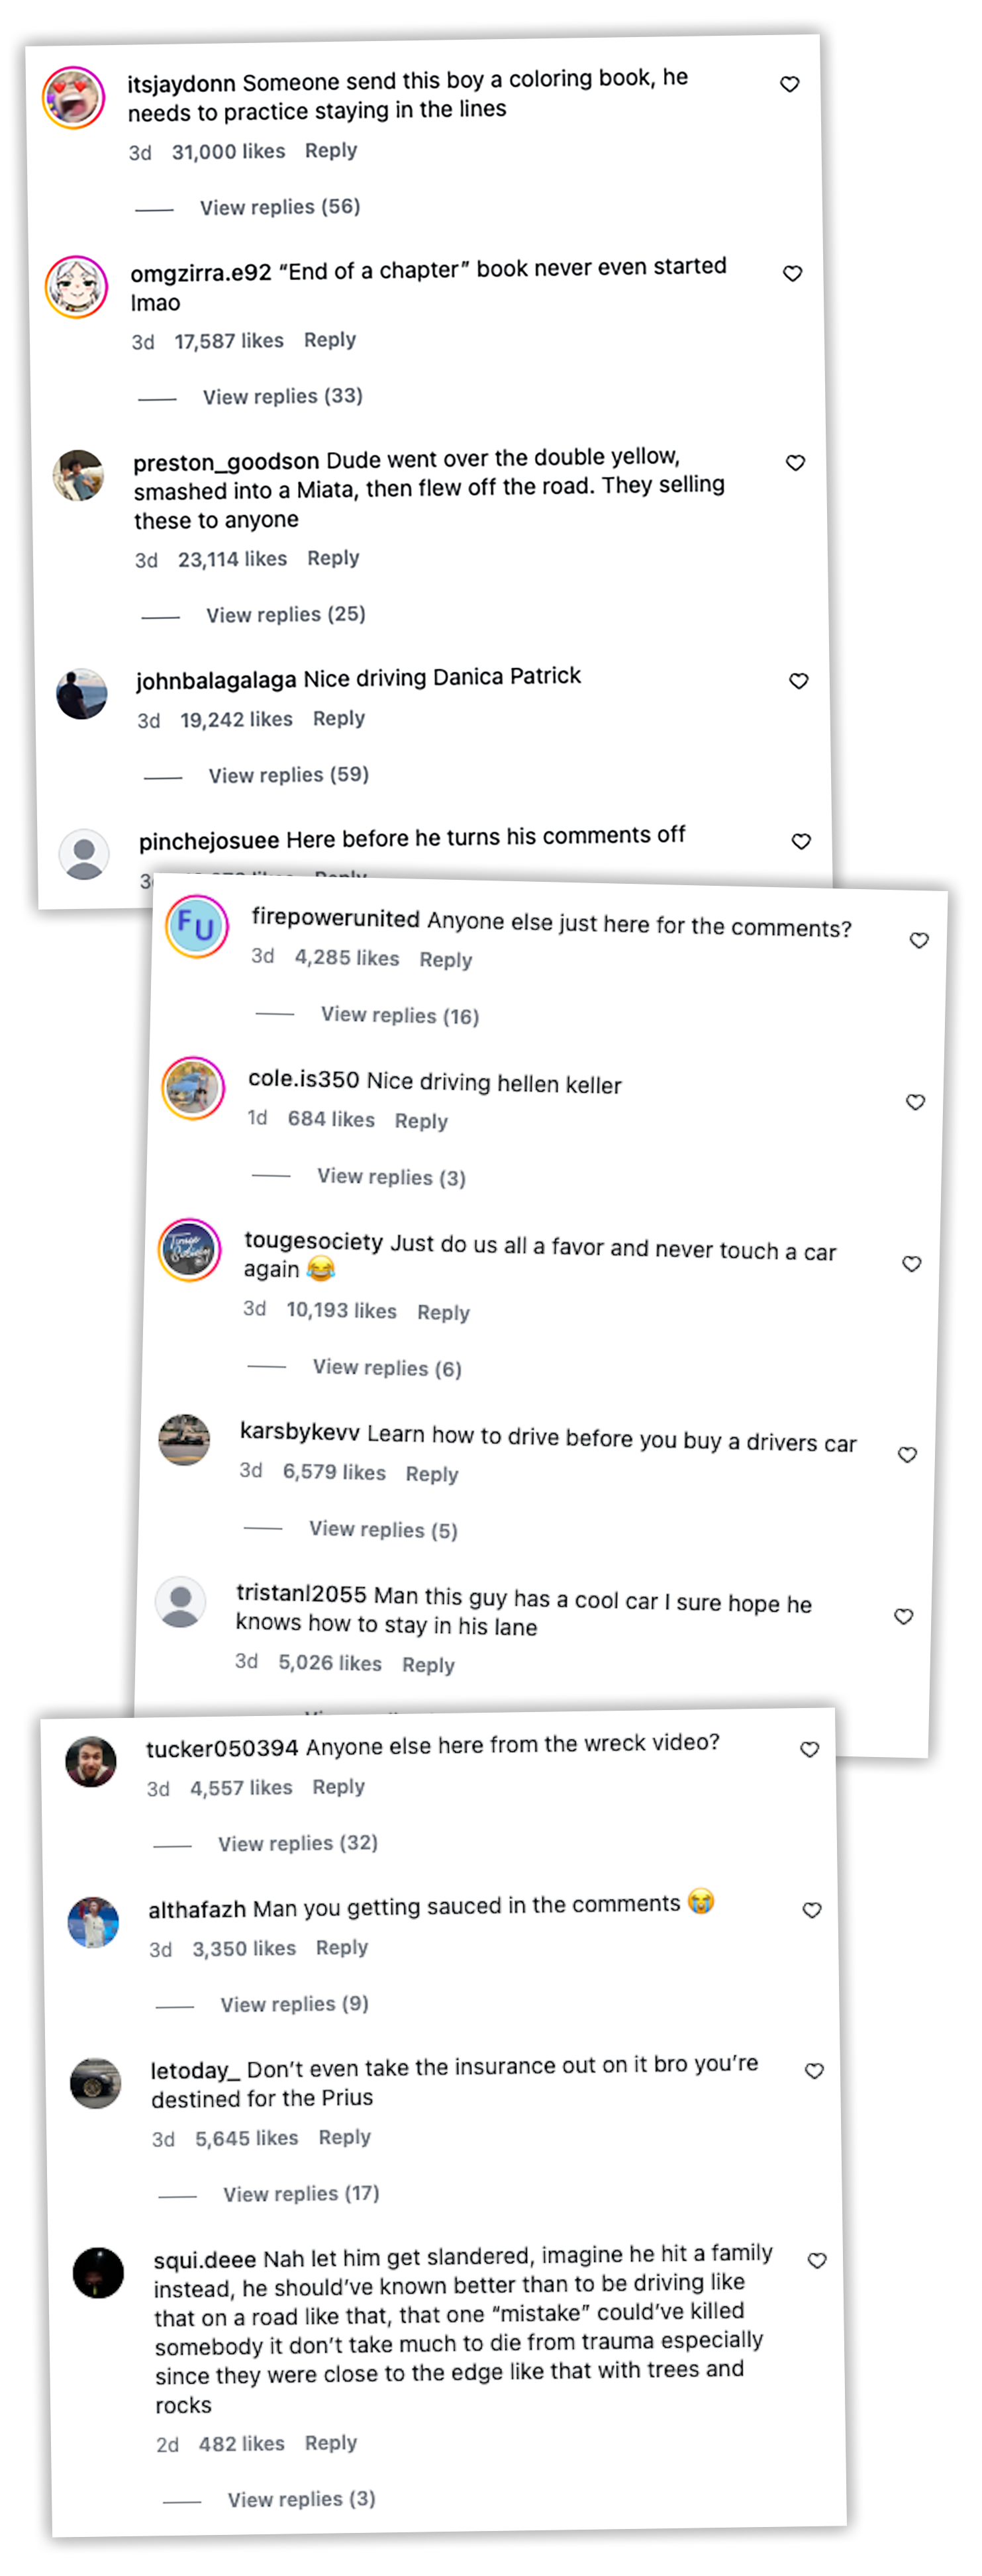Open firepowerunited's profile picture
Image resolution: width=982 pixels, height=2576 pixels.
click(197, 927)
